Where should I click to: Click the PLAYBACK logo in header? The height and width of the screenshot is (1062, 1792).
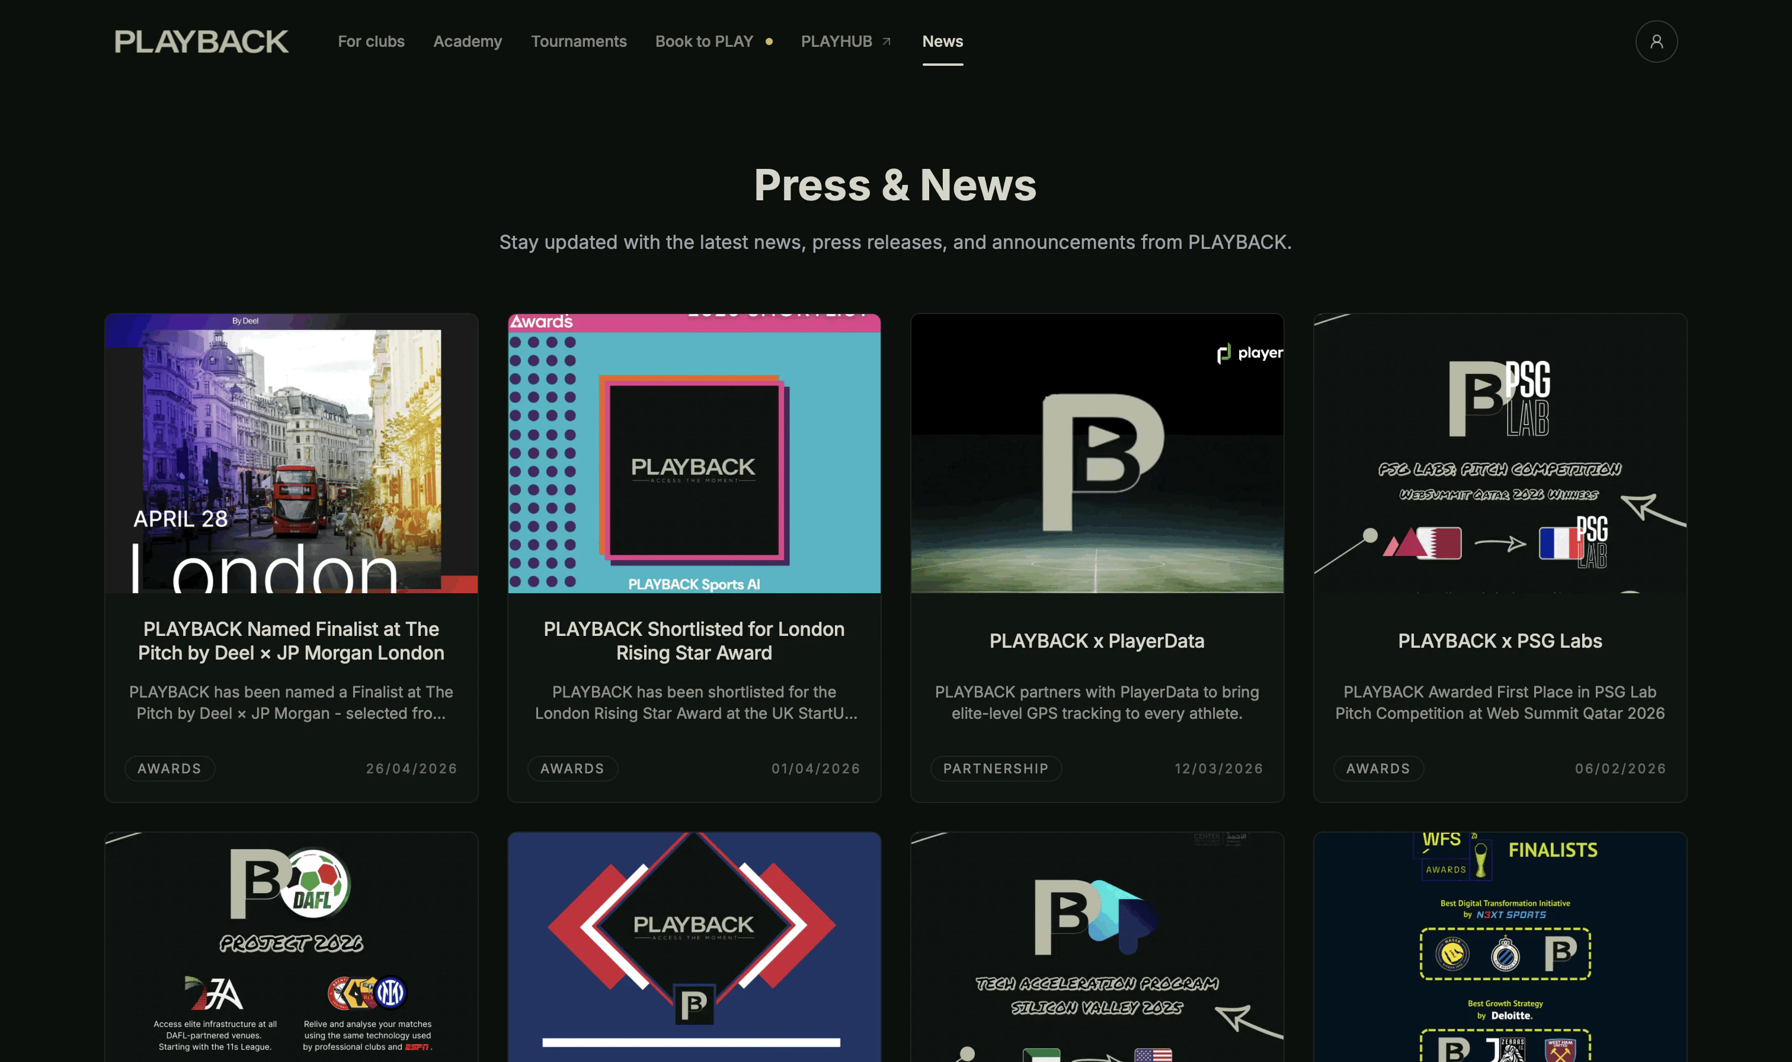tap(201, 41)
